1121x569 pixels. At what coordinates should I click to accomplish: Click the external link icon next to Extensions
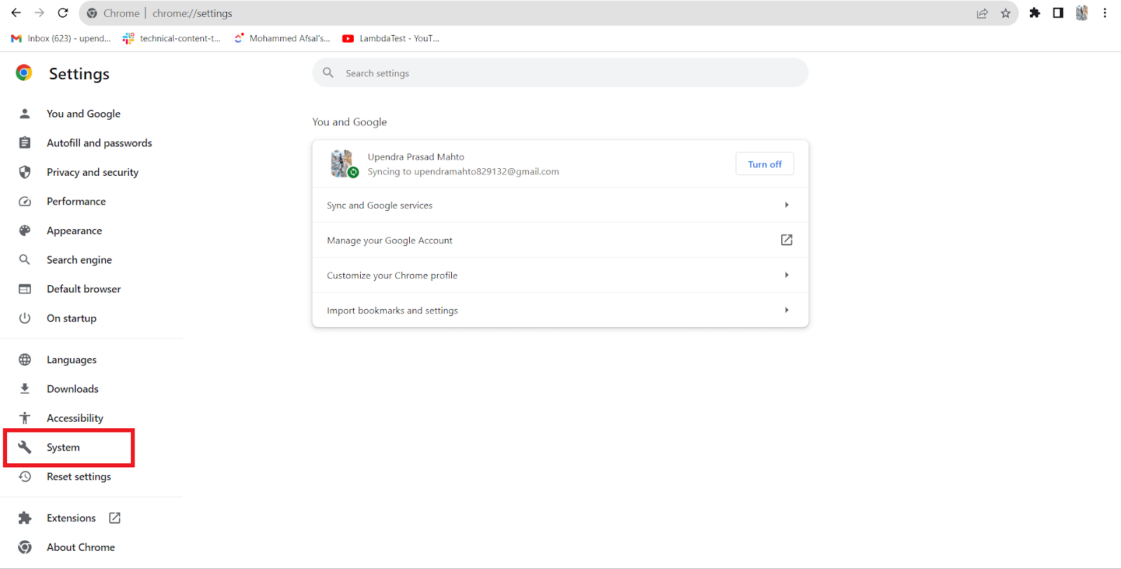115,518
